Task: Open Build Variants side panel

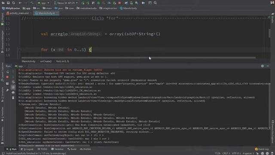Action: tap(2, 135)
